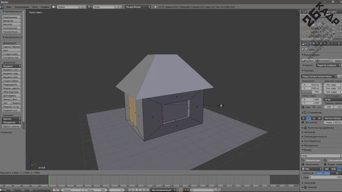Click the plus icon next to render presets
Image resolution: width=342 pixels, height=192 pixels.
point(339,76)
